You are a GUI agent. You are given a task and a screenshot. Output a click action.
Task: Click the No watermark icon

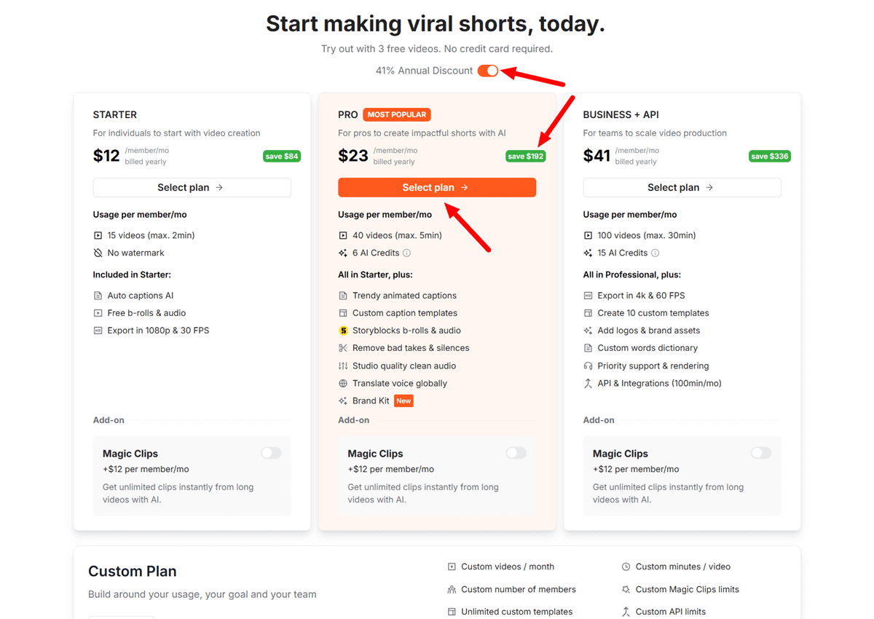pyautogui.click(x=98, y=253)
